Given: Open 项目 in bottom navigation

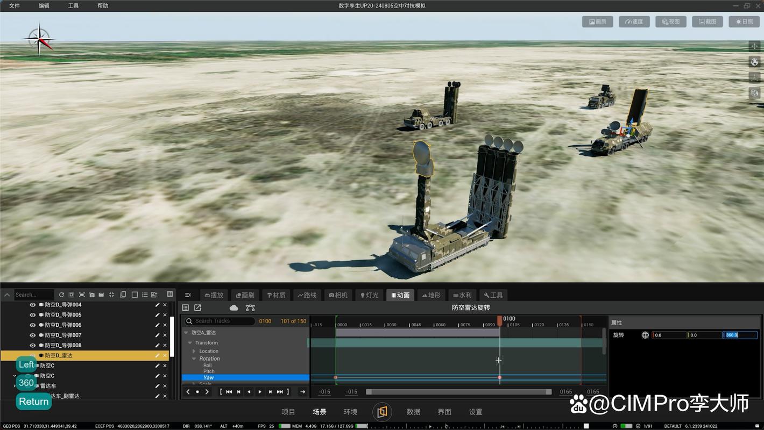Looking at the screenshot, I should pyautogui.click(x=288, y=412).
